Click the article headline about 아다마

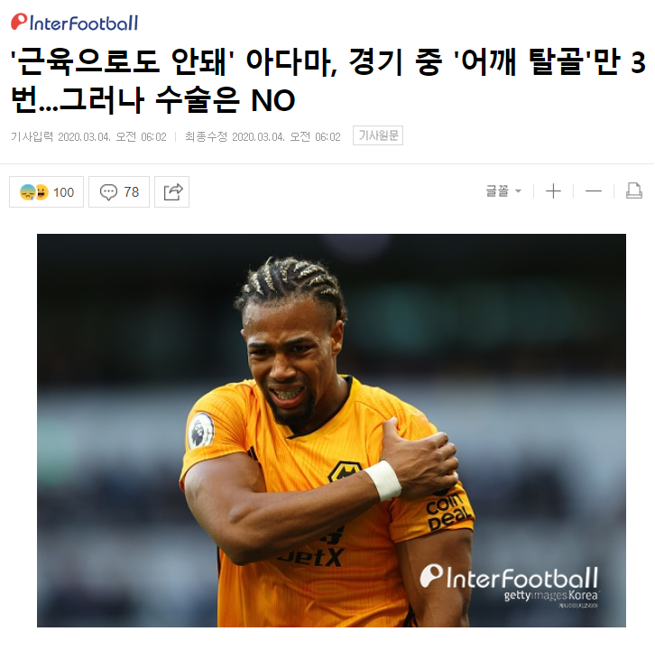(x=327, y=80)
